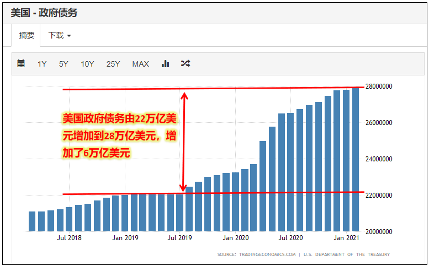Click the red double-headed arrow annotation

point(184,142)
